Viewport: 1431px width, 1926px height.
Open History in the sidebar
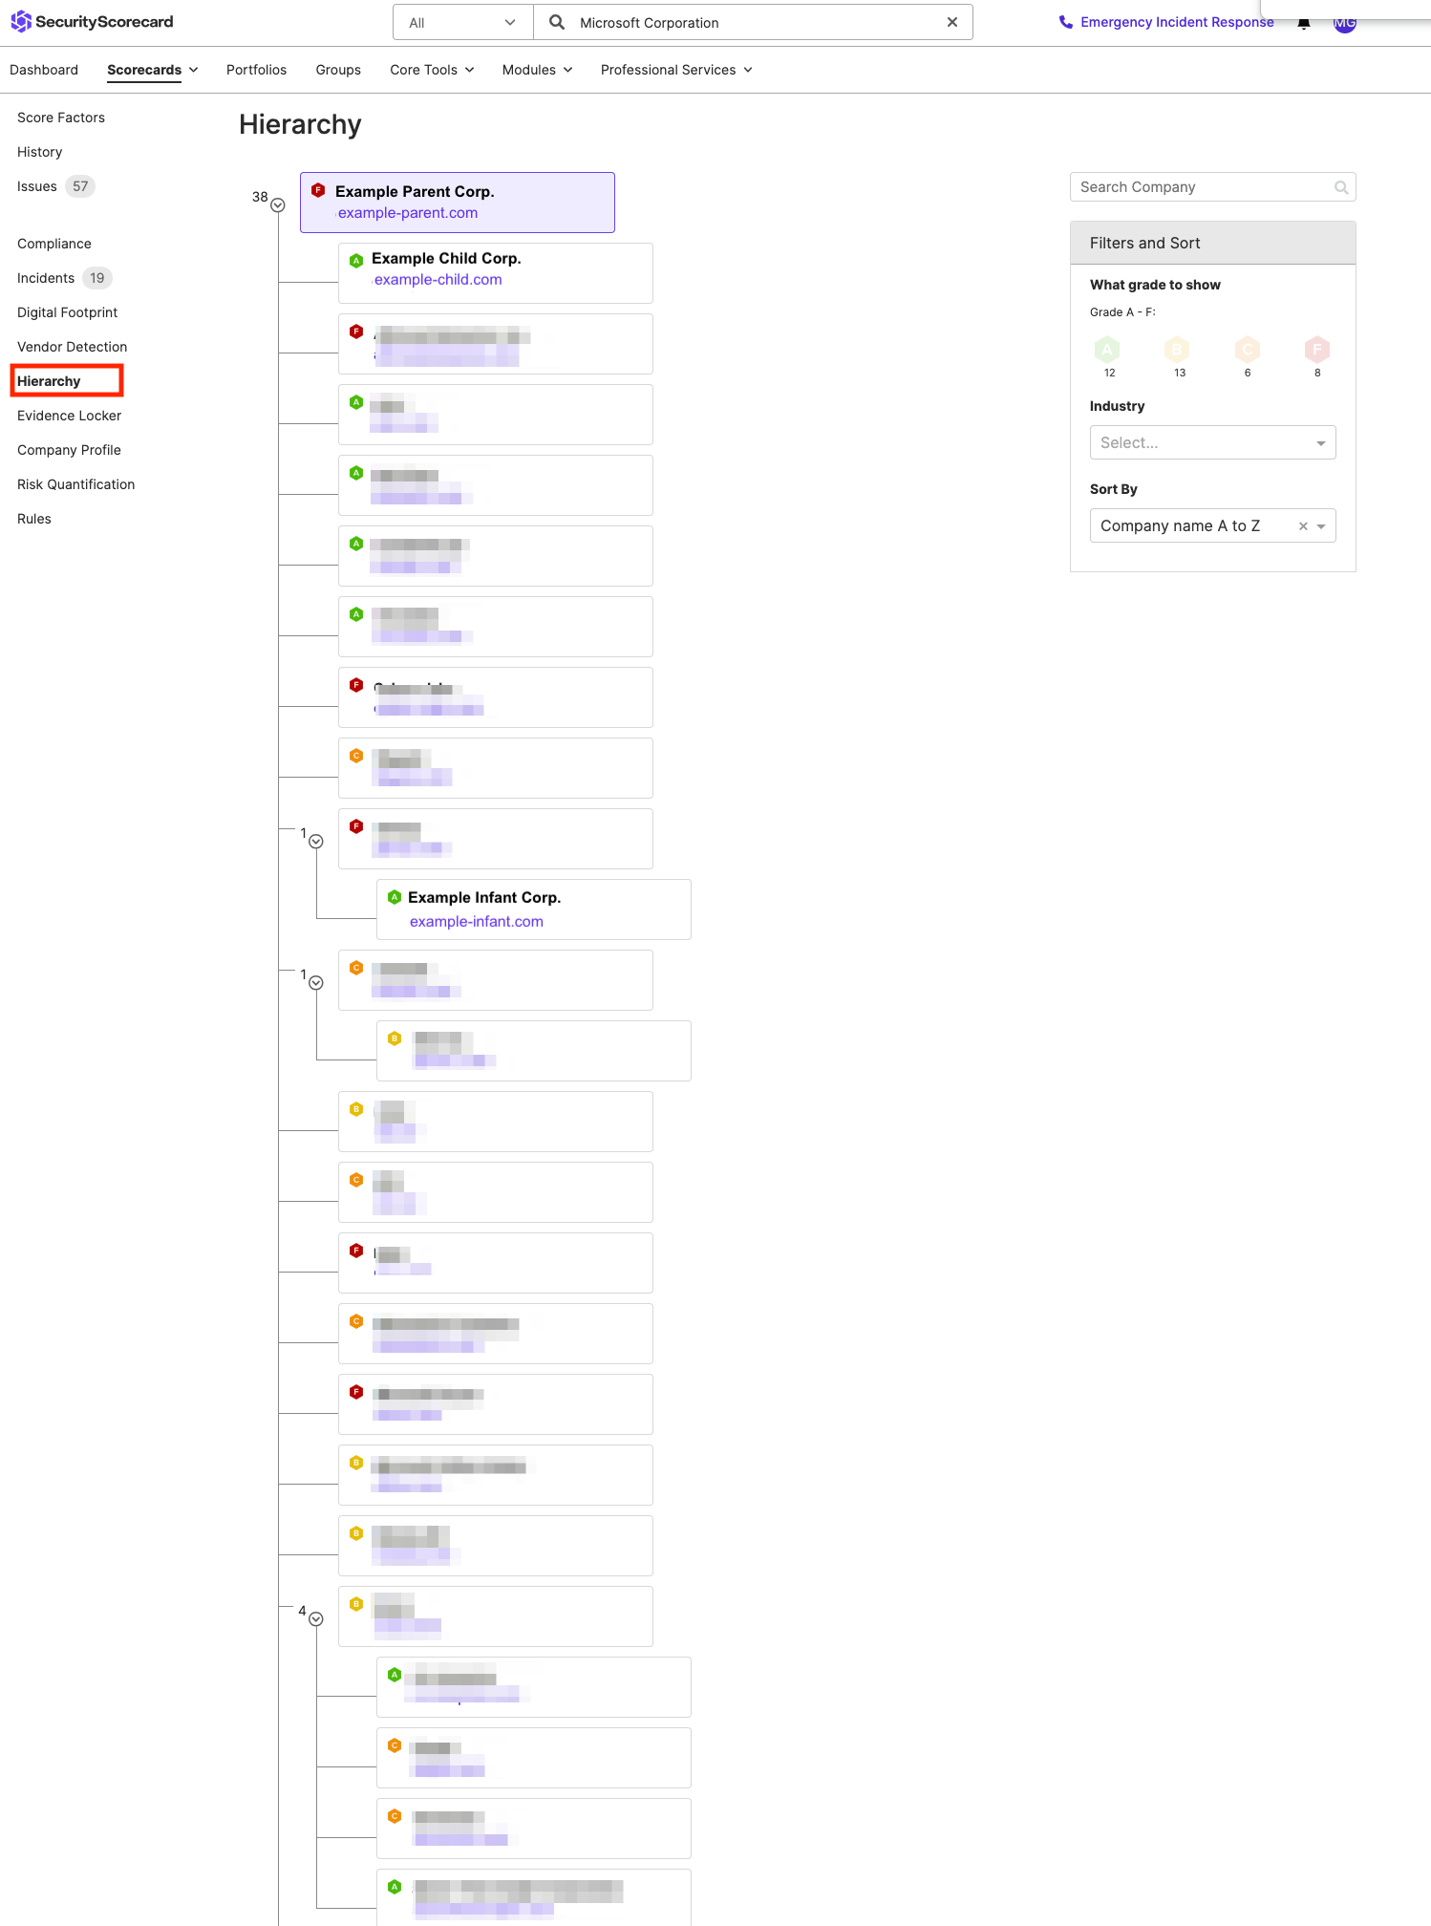(x=39, y=152)
